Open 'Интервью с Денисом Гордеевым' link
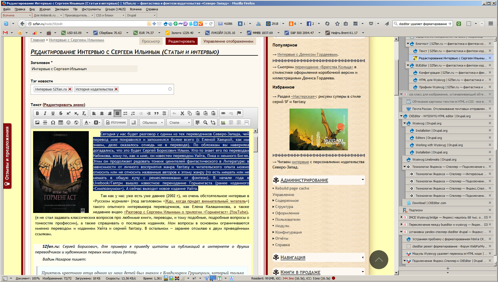The height and width of the screenshot is (282, 498). 307,55
